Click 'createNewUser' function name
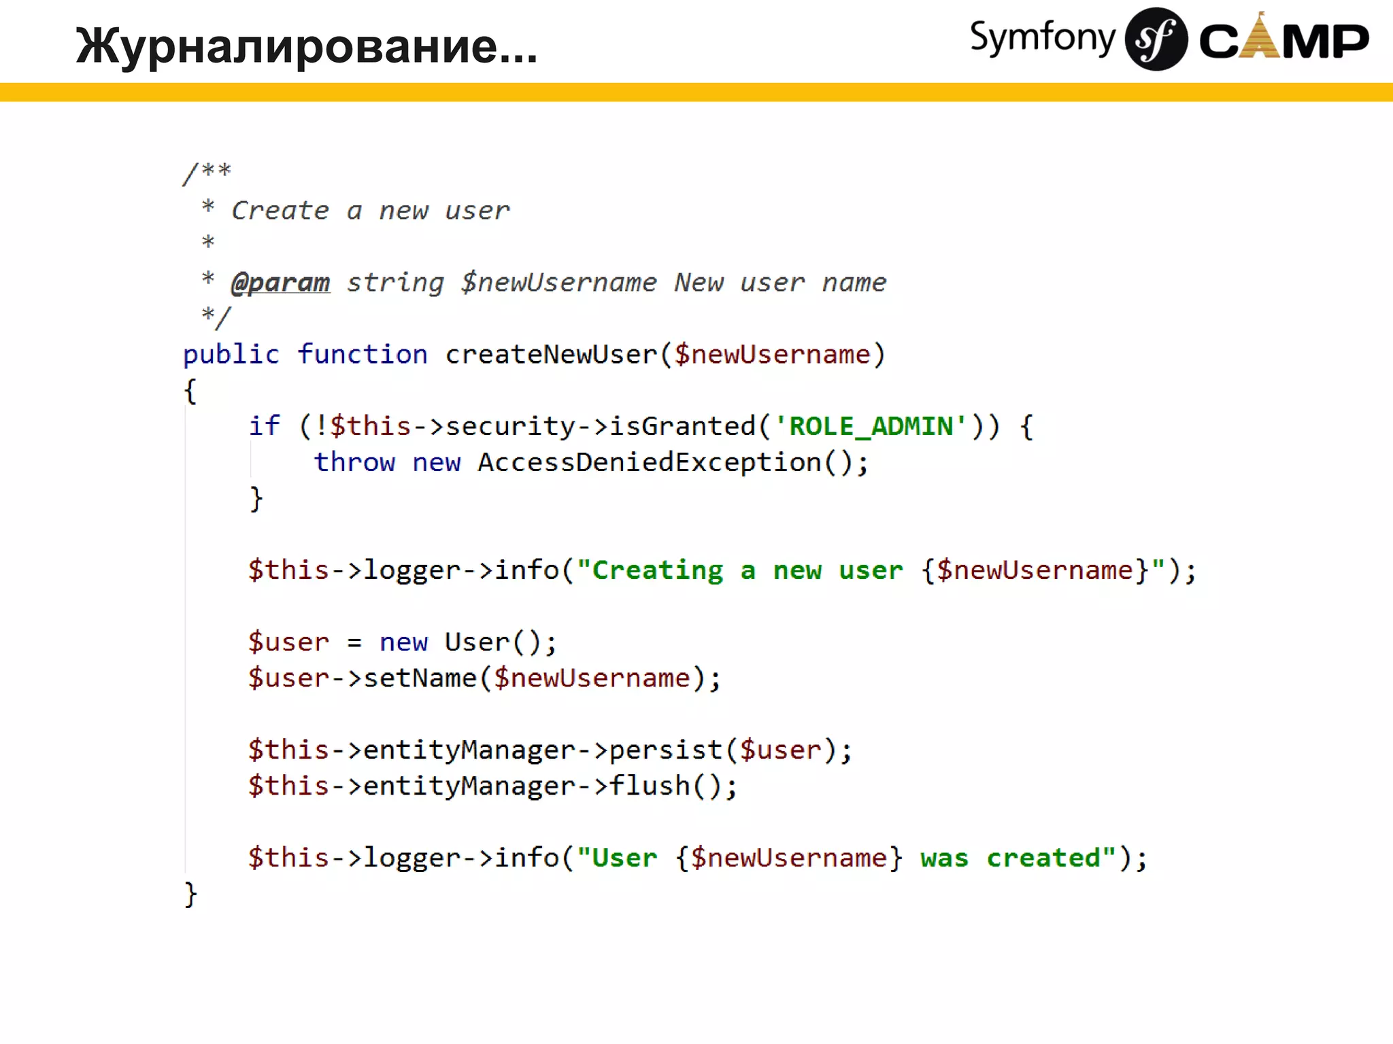Image resolution: width=1393 pixels, height=1044 pixels. (551, 354)
